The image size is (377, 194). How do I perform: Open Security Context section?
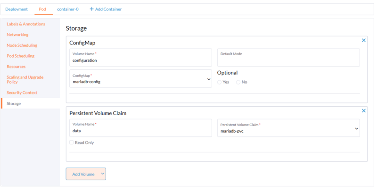(22, 93)
